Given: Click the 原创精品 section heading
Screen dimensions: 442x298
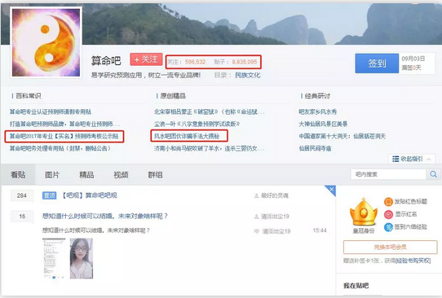Looking at the screenshot, I should point(173,96).
